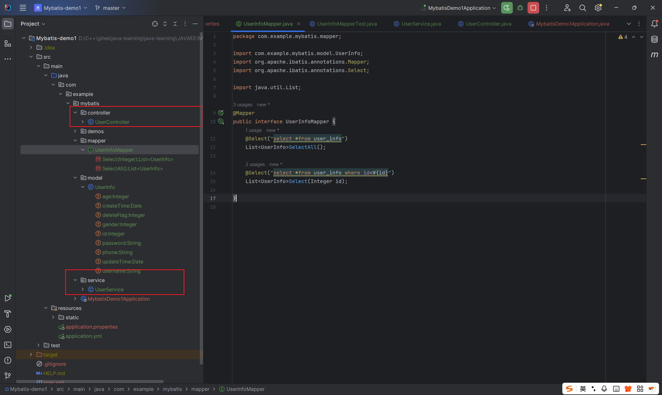
Task: Open the Git tool window
Action: [x=8, y=376]
